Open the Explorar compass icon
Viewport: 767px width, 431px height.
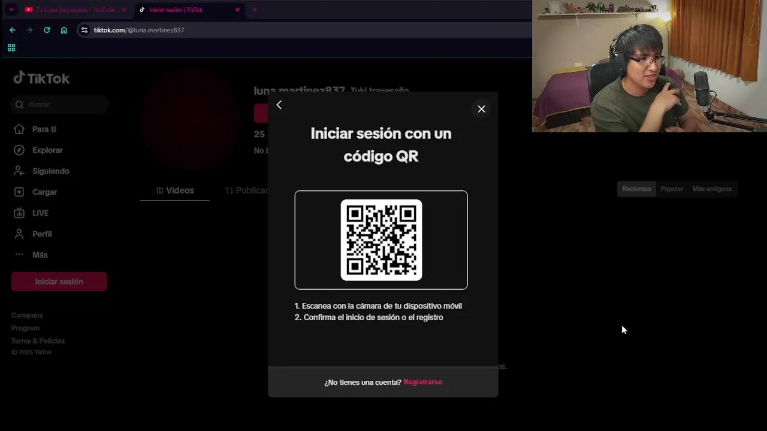19,150
